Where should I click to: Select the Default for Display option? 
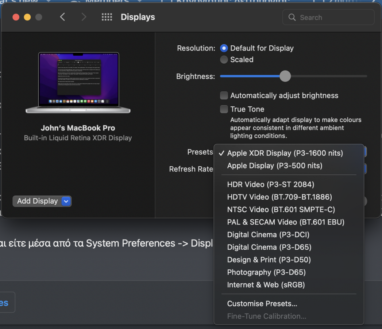click(x=224, y=48)
